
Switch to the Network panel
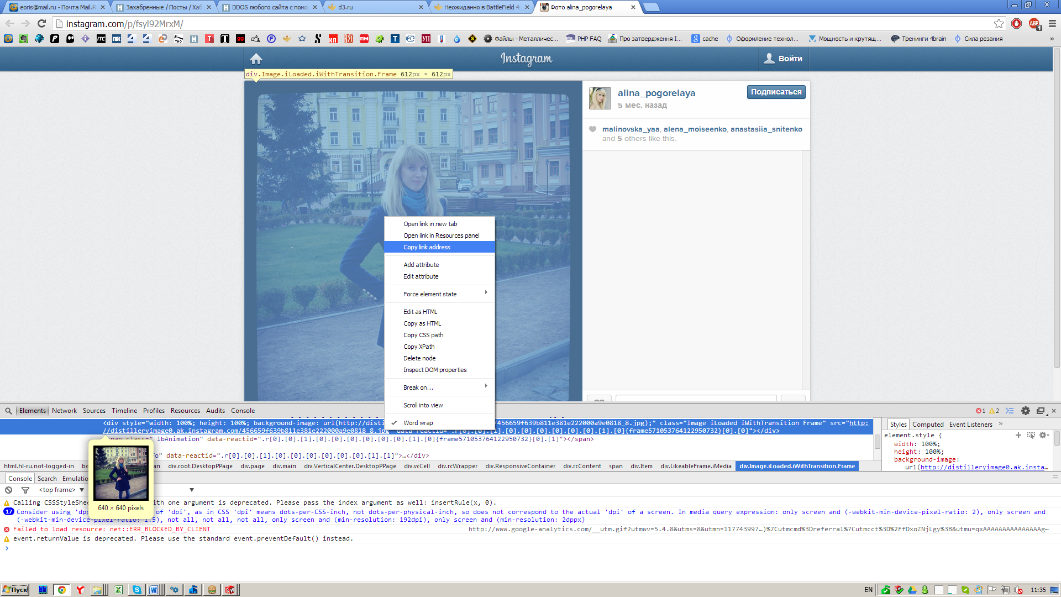[64, 411]
